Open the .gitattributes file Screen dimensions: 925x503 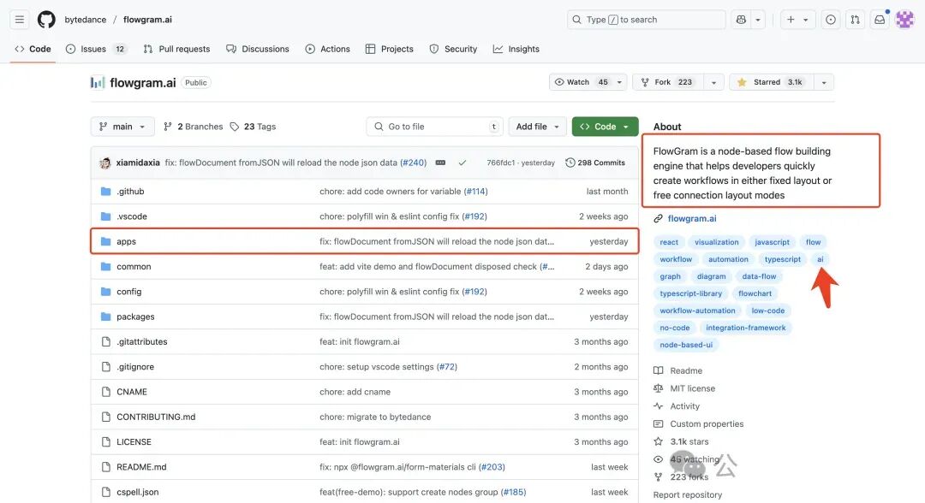tap(142, 341)
